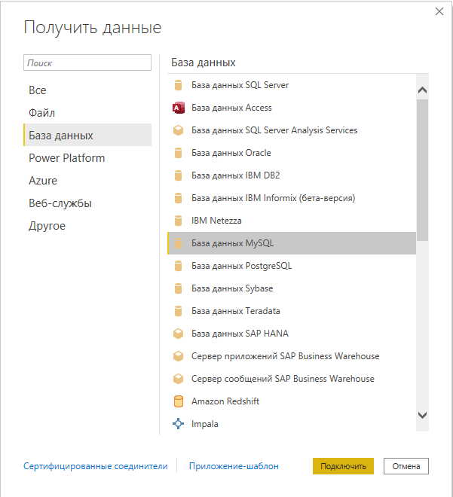Image resolution: width=453 pixels, height=497 pixels.
Task: Click the Oracle database cylinder icon
Action: click(179, 153)
